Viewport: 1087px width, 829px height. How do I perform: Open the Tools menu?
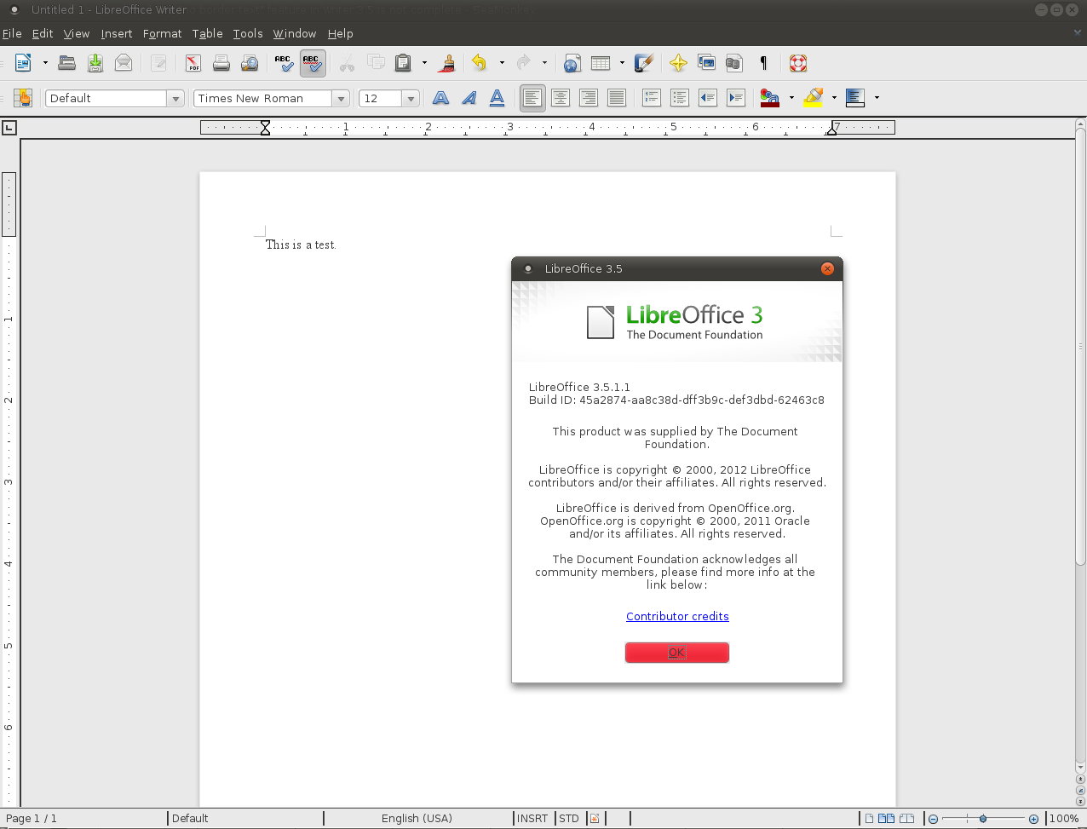coord(248,33)
